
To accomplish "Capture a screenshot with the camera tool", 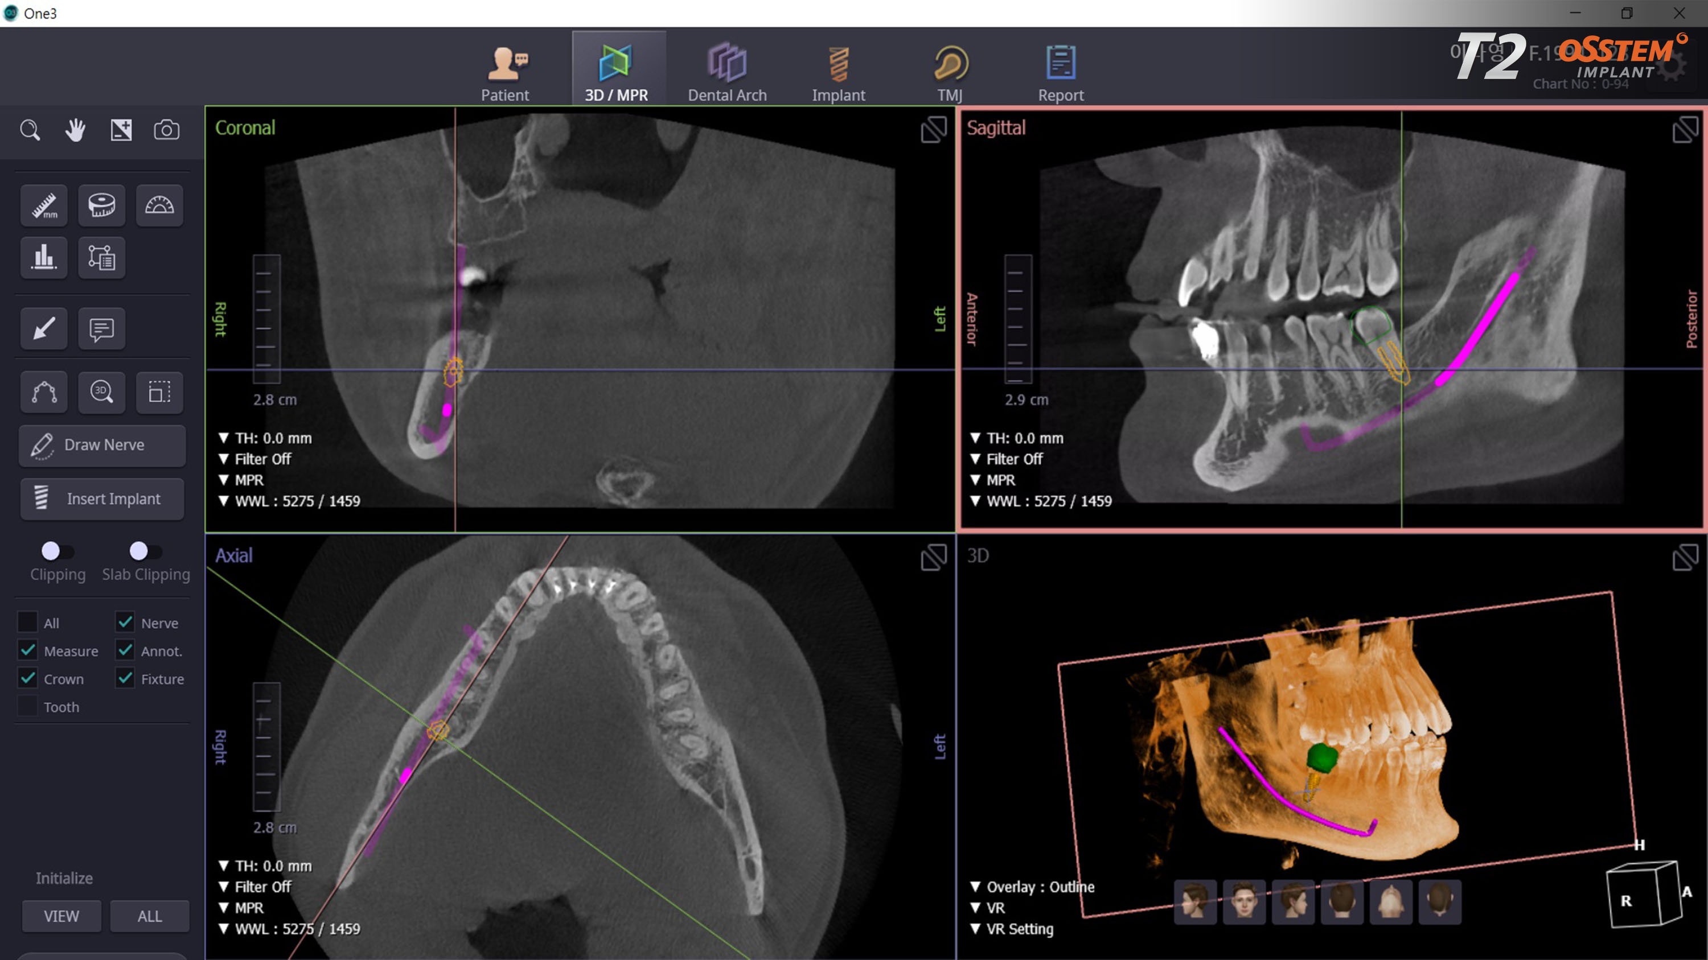I will pyautogui.click(x=166, y=130).
